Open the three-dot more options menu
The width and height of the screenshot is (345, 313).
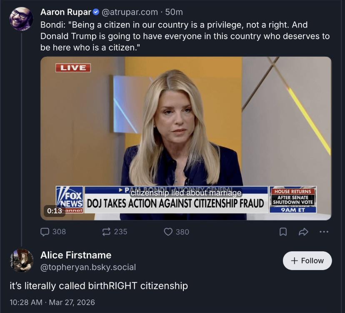[x=324, y=232]
